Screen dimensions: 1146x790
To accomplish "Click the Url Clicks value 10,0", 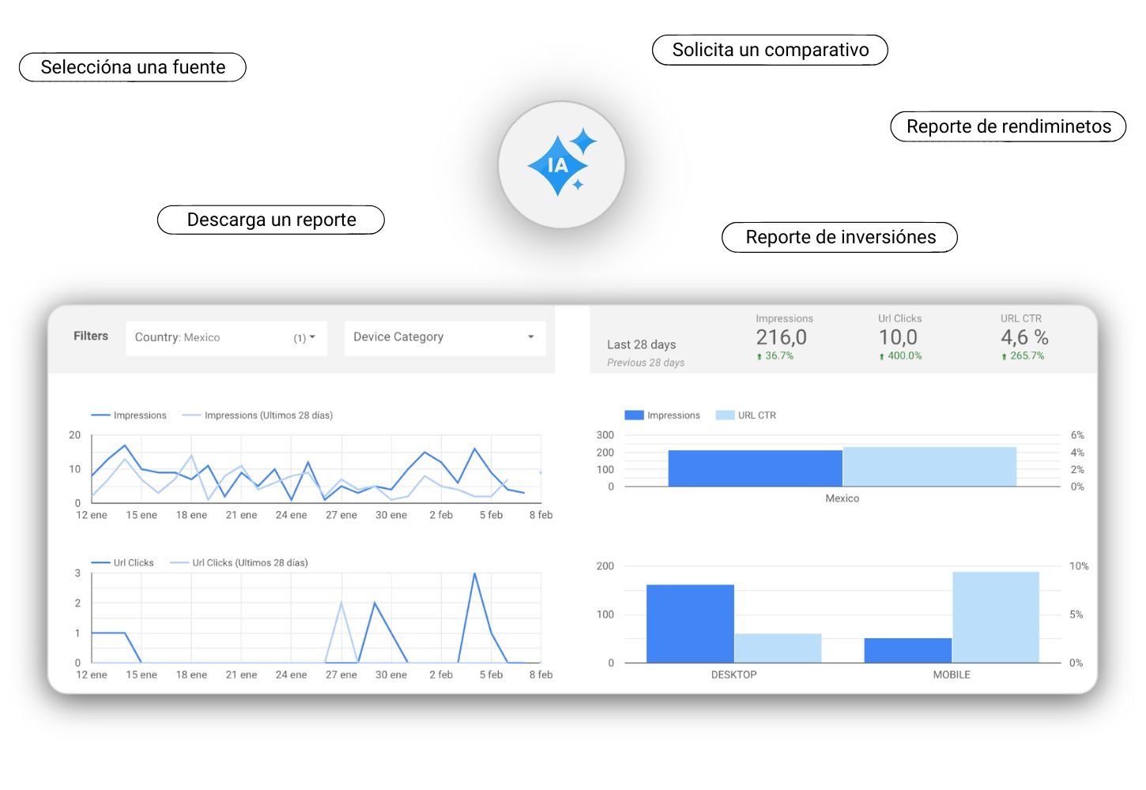I will point(898,337).
